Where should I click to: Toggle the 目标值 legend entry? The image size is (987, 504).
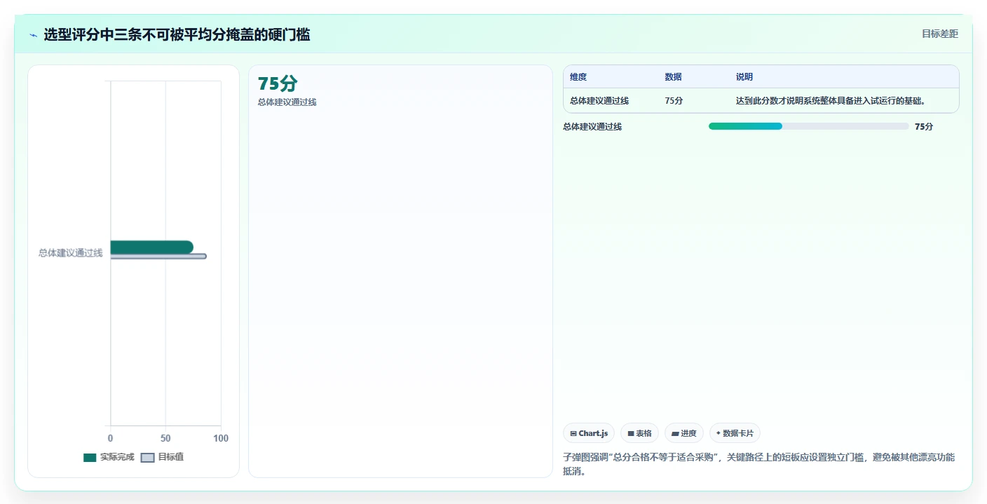163,457
